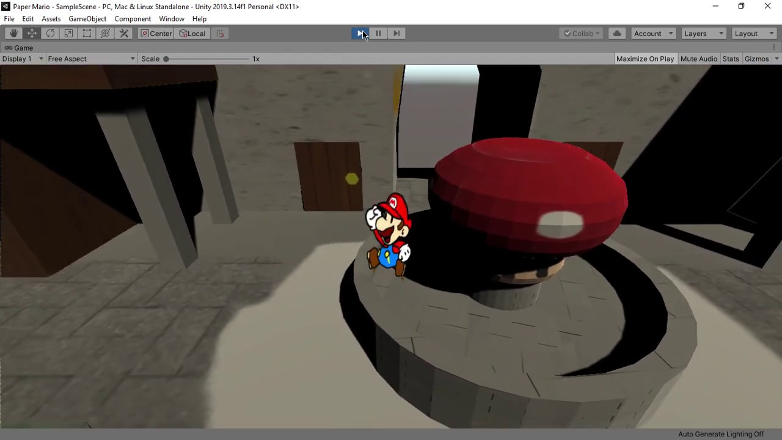782x440 pixels.
Task: Open the Layers dropdown
Action: click(x=703, y=34)
